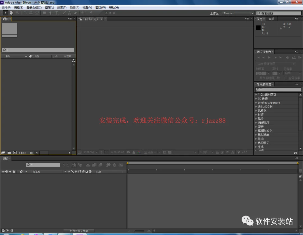Image resolution: width=303 pixels, height=235 pixels.
Task: Expand the 色彩校正 effects category
Action: click(256, 143)
